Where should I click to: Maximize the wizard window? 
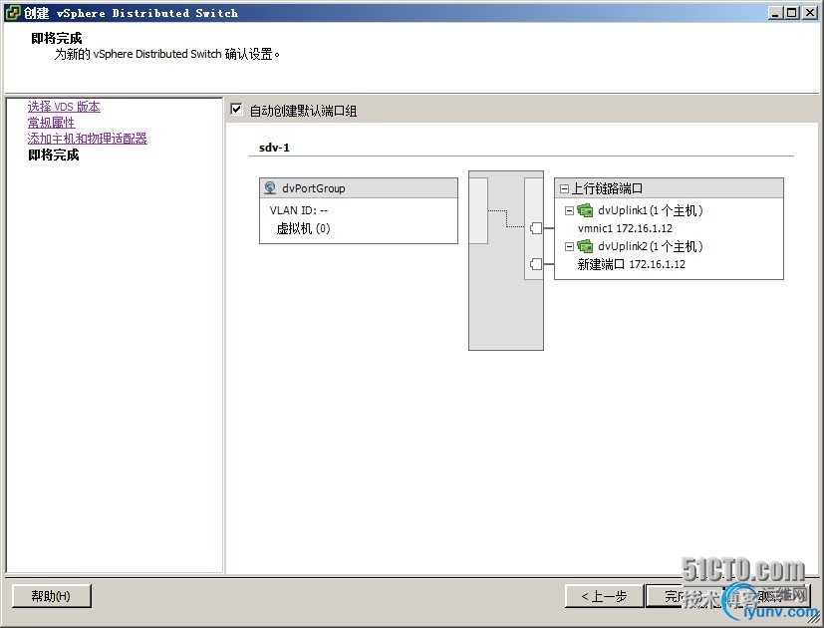point(792,13)
